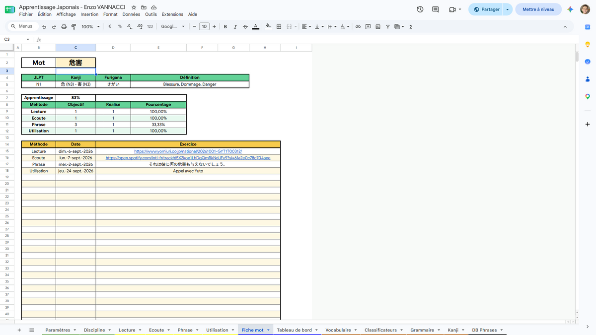Switch to the Tableau de bord tab
Viewport: 596px width, 335px height.
294,330
